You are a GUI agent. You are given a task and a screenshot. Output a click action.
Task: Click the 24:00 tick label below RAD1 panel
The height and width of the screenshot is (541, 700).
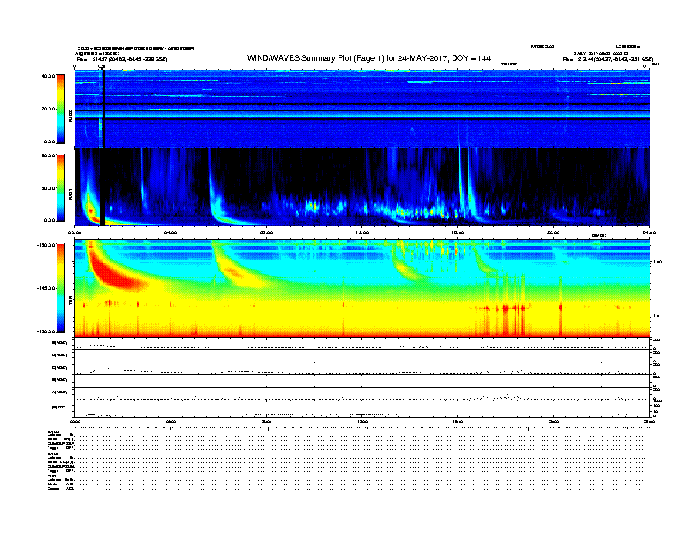(649, 232)
